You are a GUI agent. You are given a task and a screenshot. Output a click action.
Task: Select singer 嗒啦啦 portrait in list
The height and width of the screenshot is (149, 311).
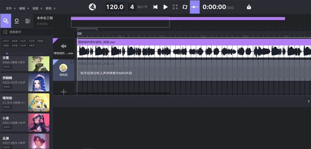(39, 102)
